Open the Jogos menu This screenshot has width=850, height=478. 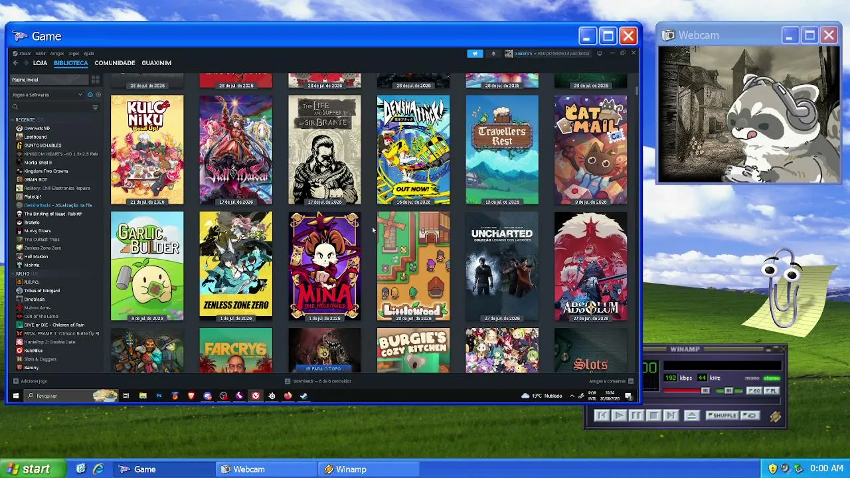point(74,54)
